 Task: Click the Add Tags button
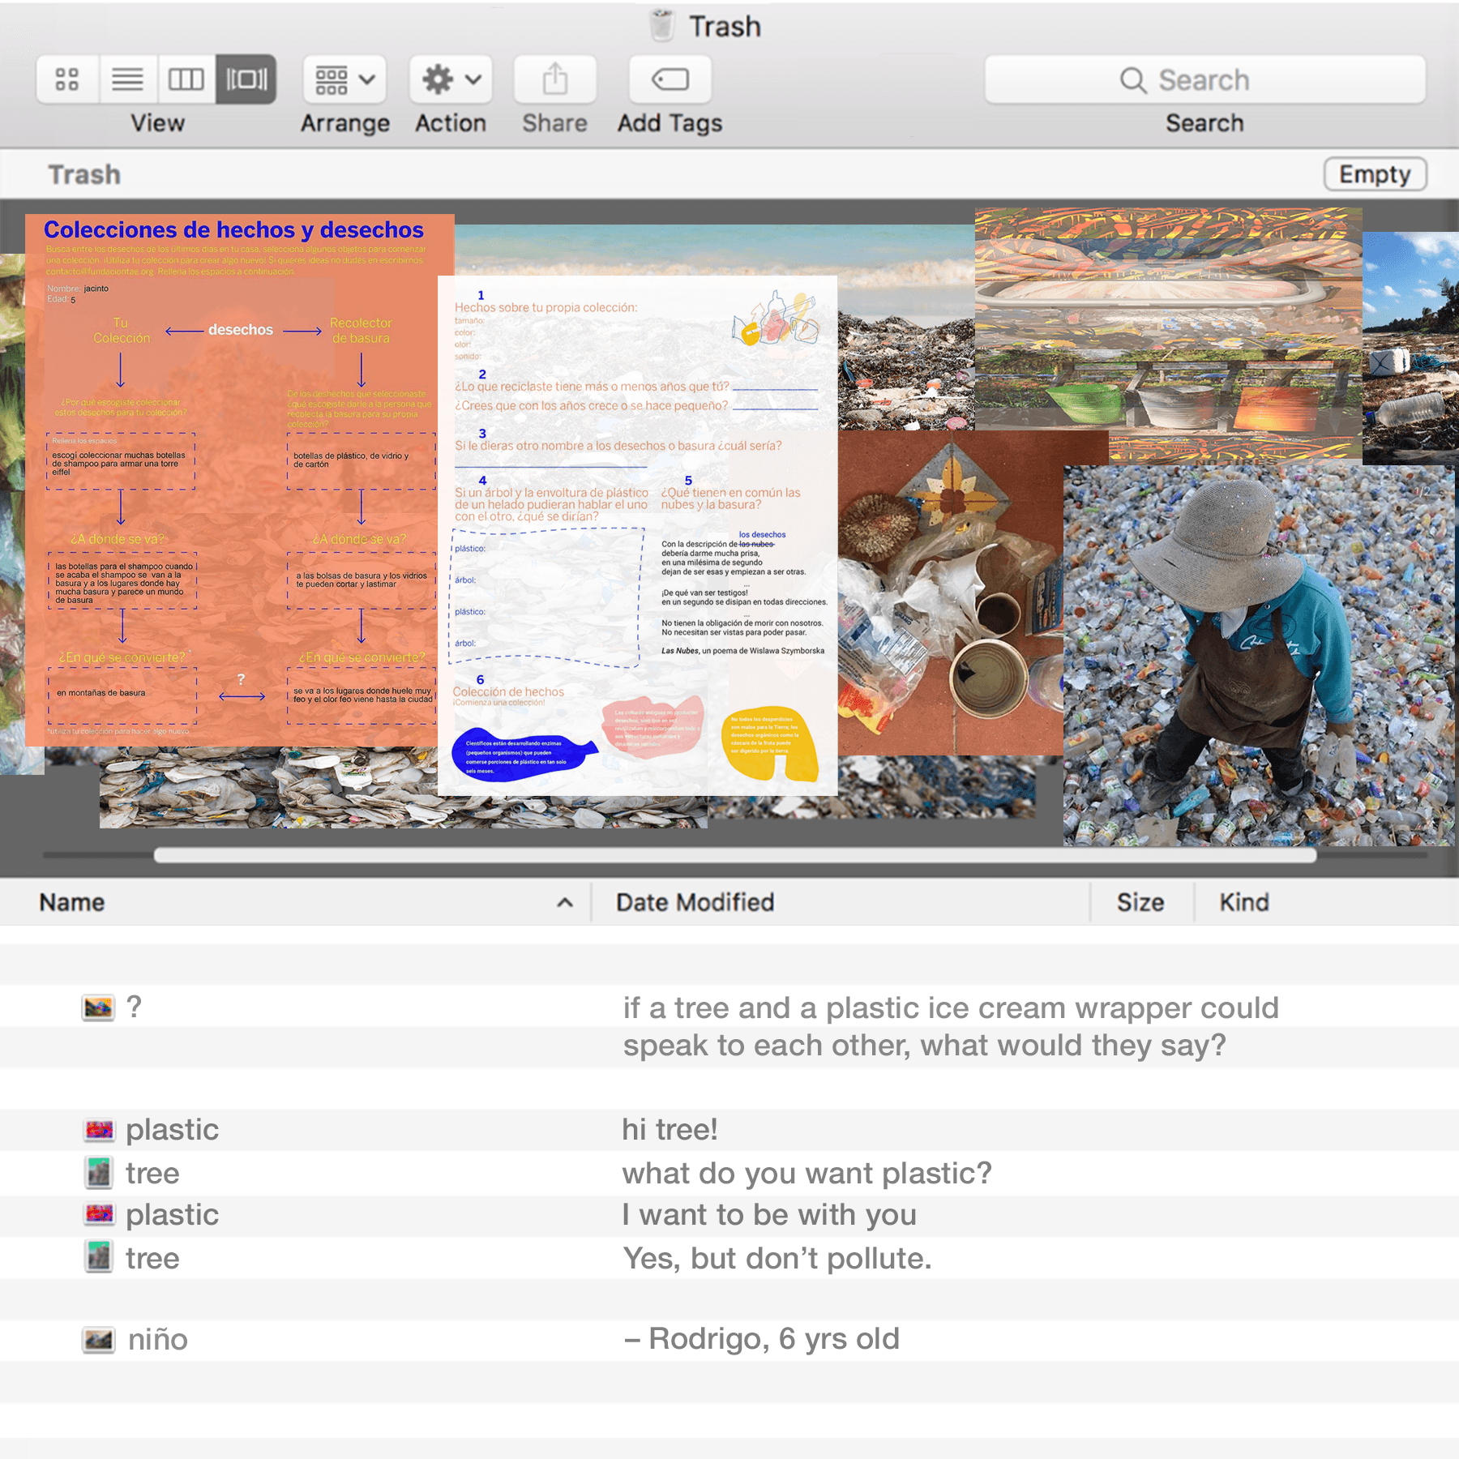pyautogui.click(x=670, y=79)
